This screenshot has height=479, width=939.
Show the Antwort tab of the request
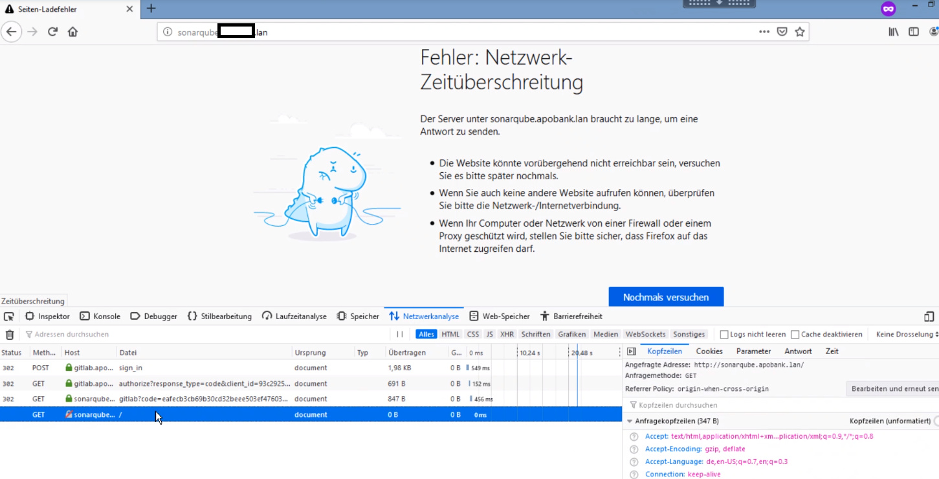tap(798, 351)
